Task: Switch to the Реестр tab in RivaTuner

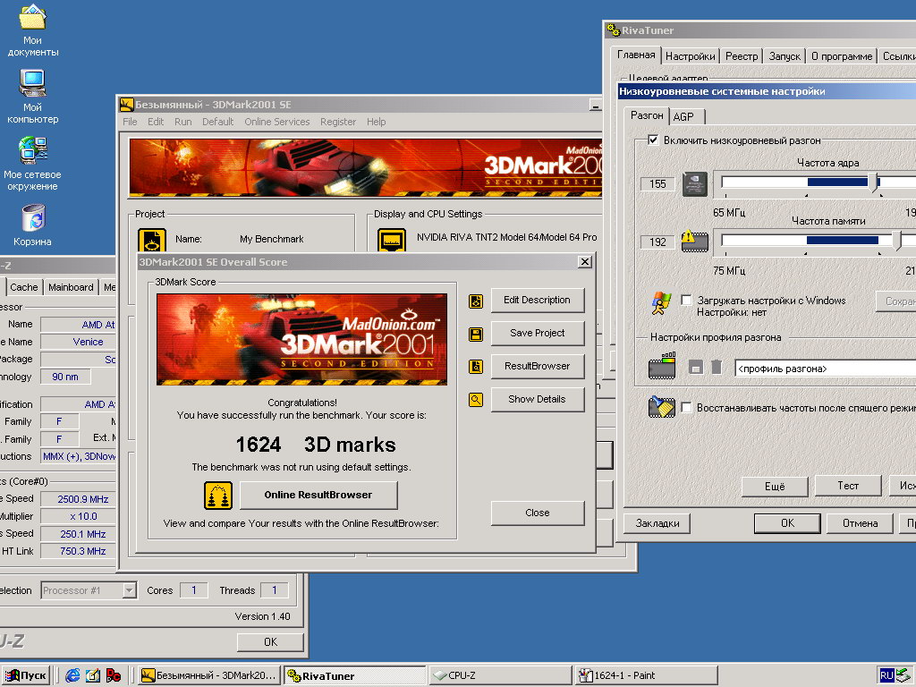Action: click(x=742, y=56)
